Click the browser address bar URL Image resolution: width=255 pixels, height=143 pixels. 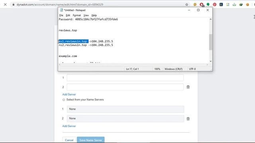pos(60,4)
